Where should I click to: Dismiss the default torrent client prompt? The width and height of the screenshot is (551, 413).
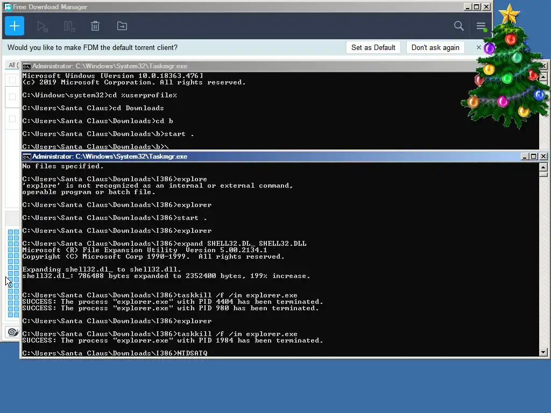pos(478,47)
